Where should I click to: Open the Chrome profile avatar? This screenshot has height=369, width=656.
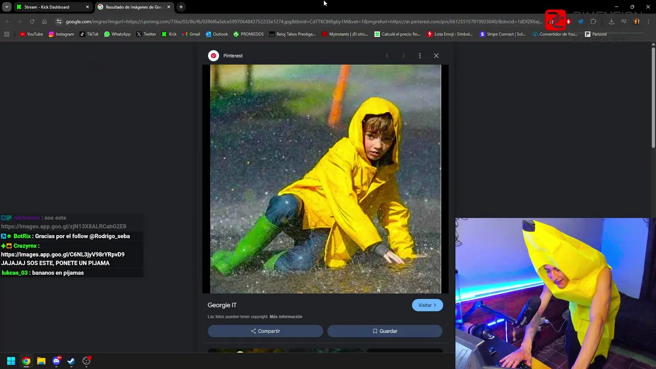coord(637,22)
